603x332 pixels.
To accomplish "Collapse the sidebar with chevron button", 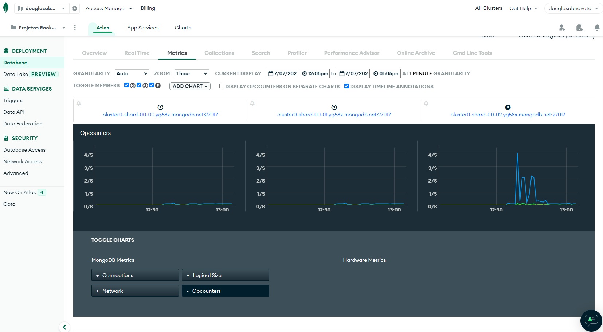I will 64,327.
